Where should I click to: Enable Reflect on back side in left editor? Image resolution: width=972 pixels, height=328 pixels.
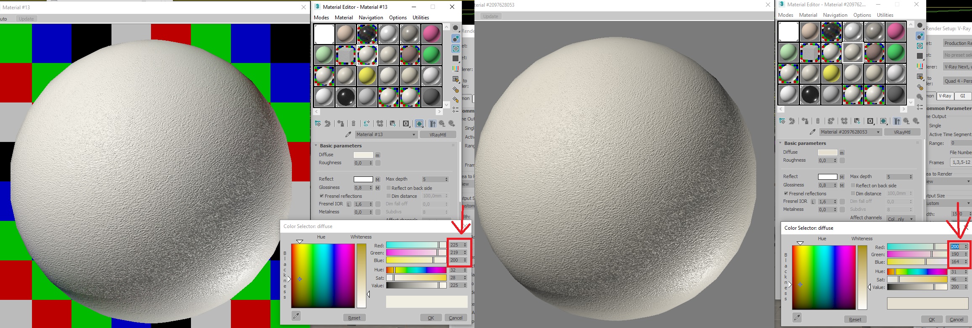tap(389, 188)
